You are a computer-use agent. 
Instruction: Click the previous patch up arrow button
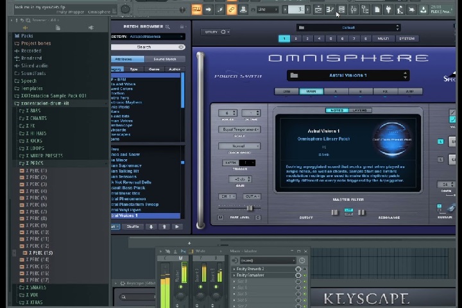coord(164,227)
